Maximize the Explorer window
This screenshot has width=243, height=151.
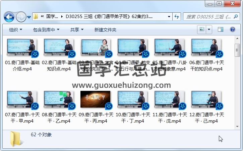pyautogui.click(x=219, y=4)
